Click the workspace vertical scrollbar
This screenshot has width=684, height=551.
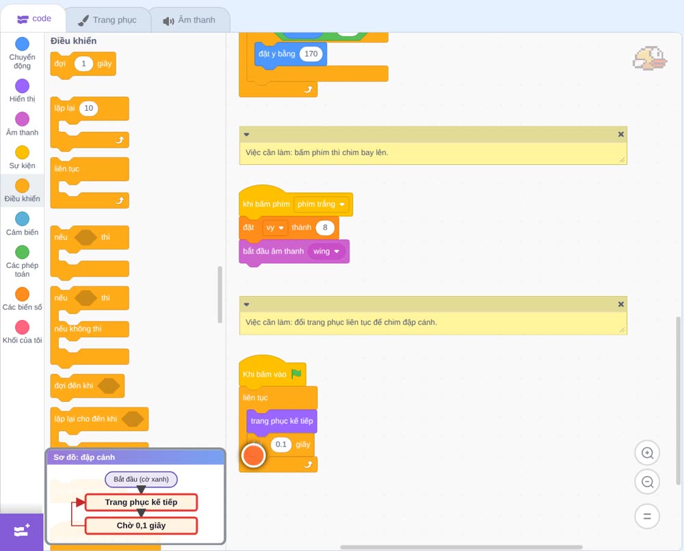pyautogui.click(x=678, y=400)
